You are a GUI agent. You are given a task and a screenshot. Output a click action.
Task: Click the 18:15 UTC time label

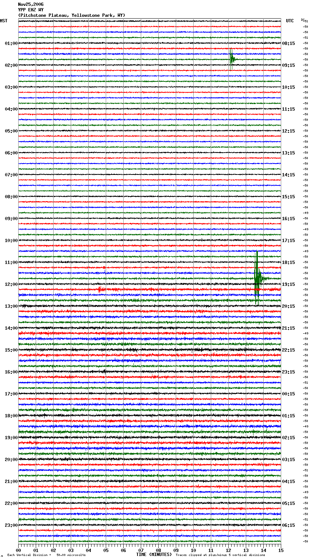tap(288, 262)
